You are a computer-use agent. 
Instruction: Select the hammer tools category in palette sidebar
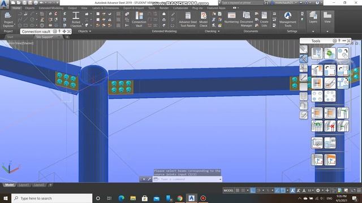tap(303, 59)
